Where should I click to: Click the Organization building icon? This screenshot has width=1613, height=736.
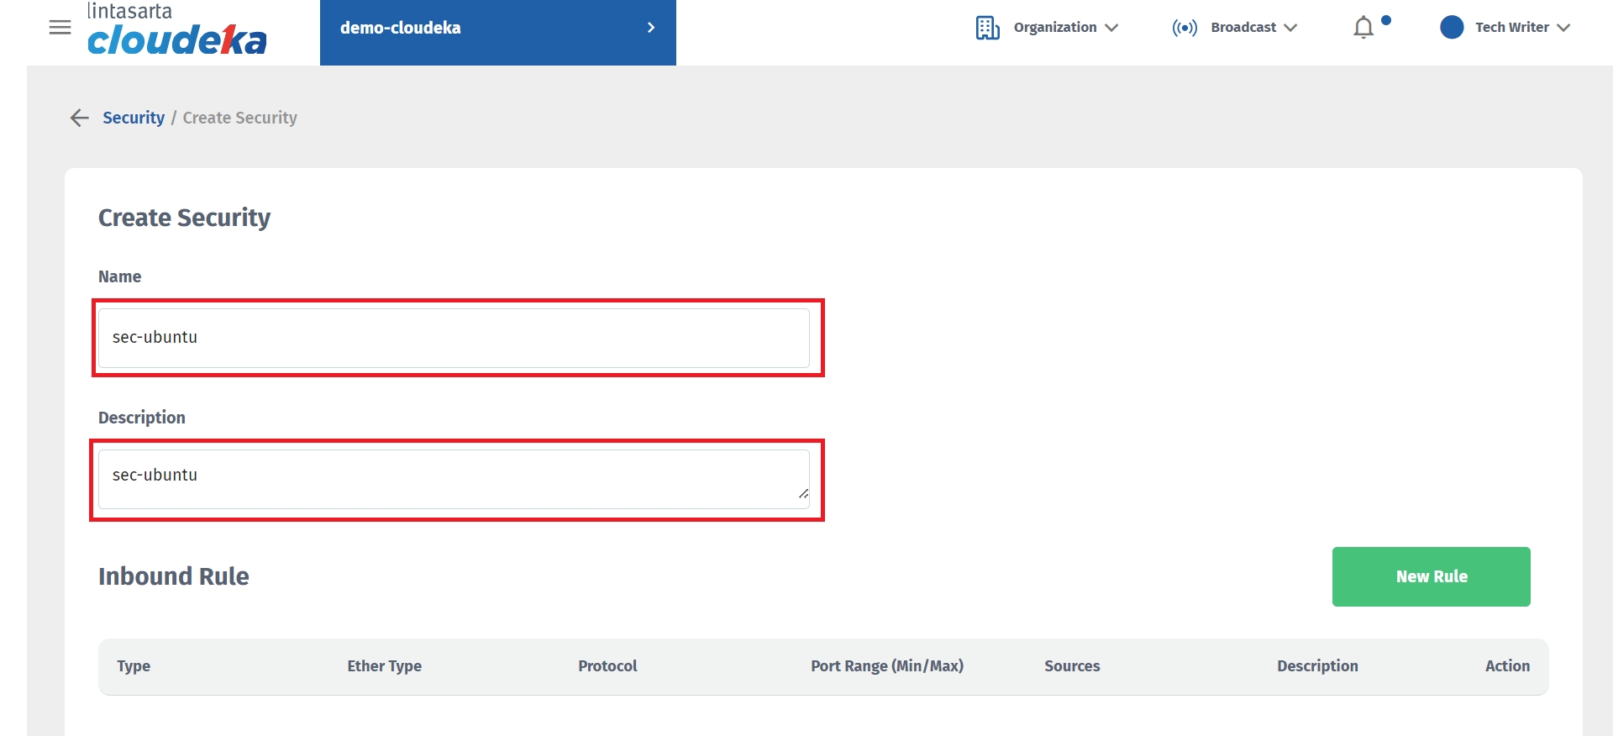coord(987,28)
